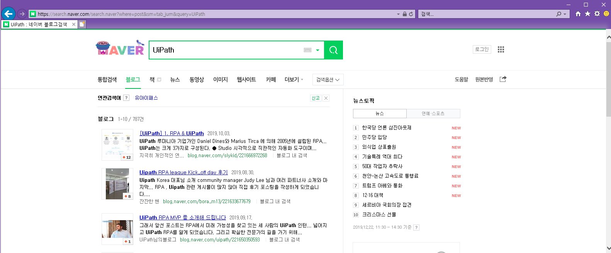
Task: Open news topic 외식업 상표출원
Action: tap(379, 147)
